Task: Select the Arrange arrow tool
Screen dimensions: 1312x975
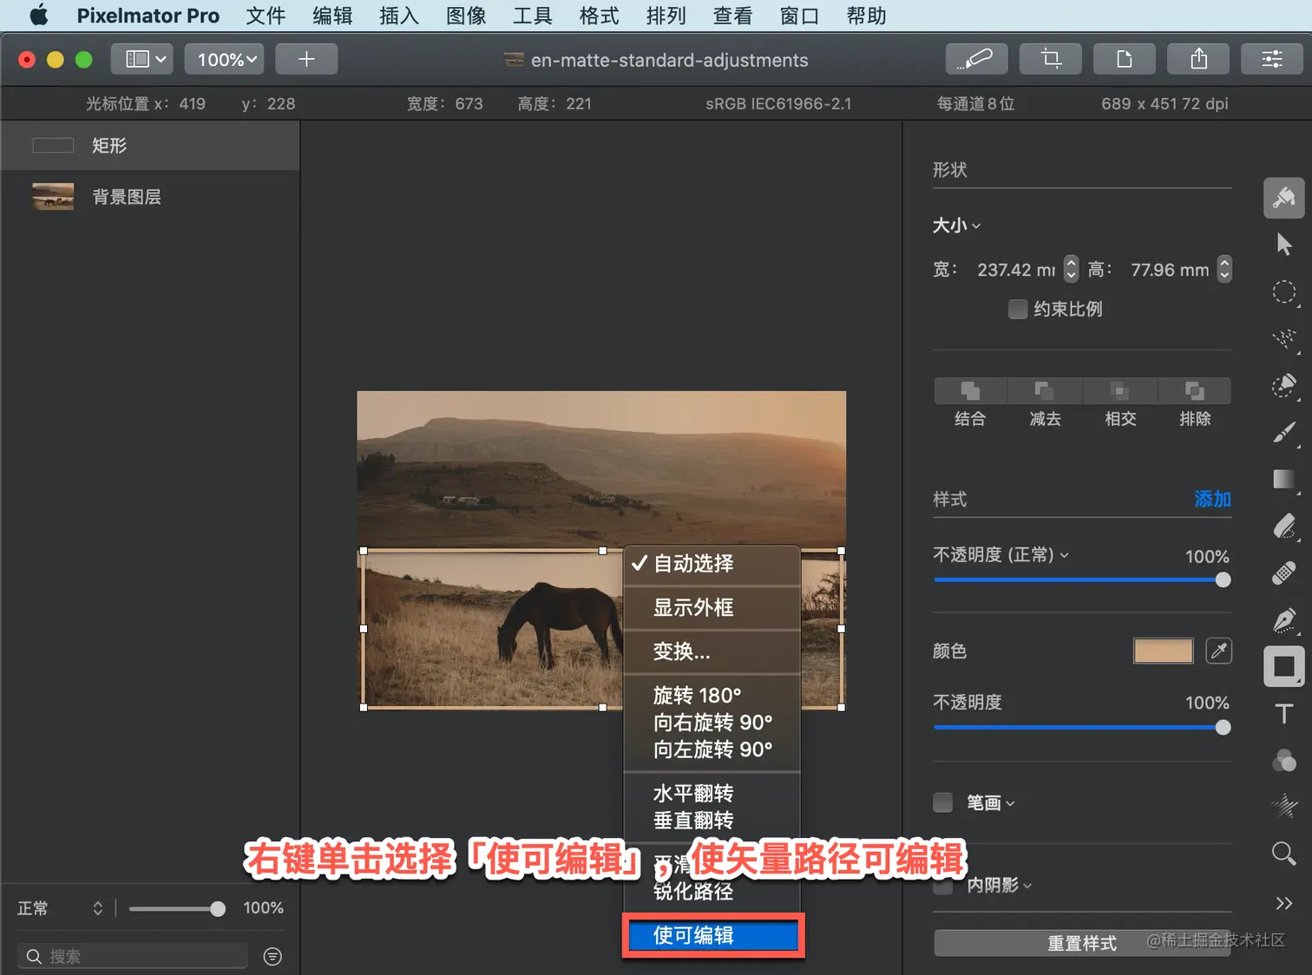Action: click(x=1284, y=245)
